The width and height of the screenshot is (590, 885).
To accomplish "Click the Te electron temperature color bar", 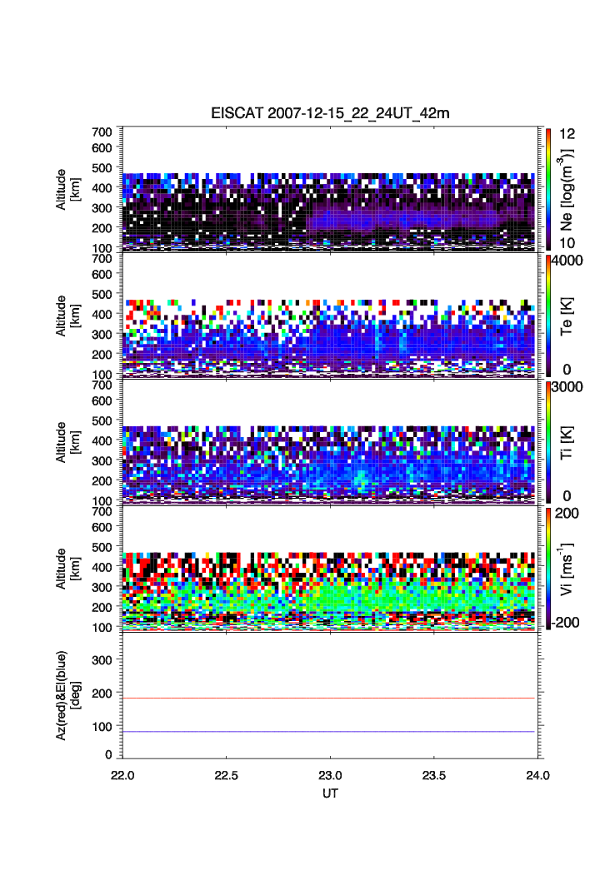I will 547,315.
